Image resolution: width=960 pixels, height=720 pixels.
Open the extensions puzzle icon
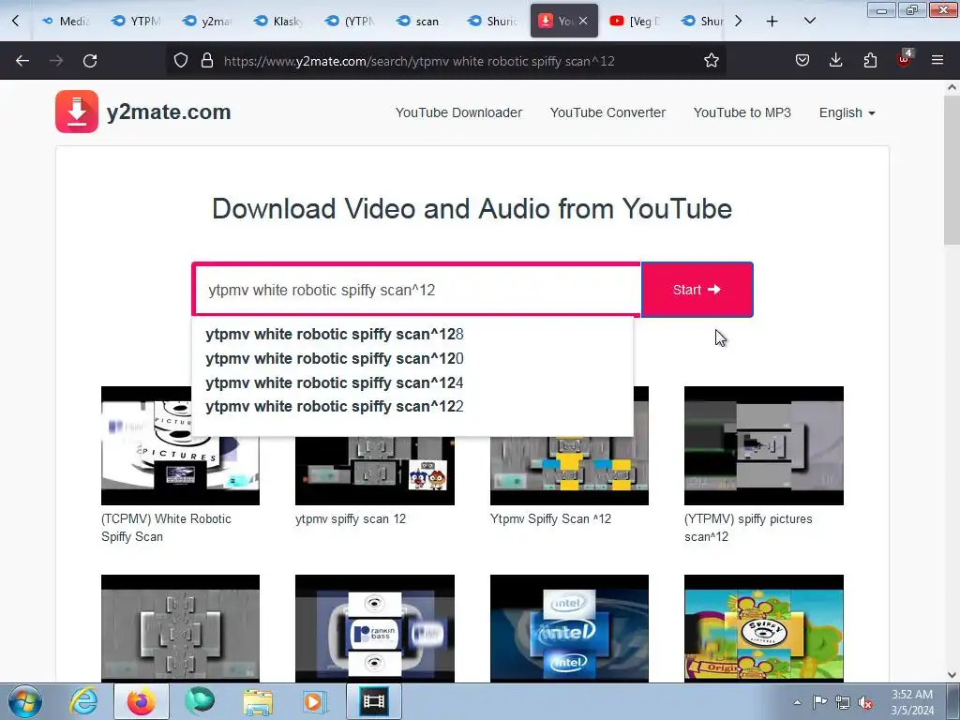tap(870, 61)
